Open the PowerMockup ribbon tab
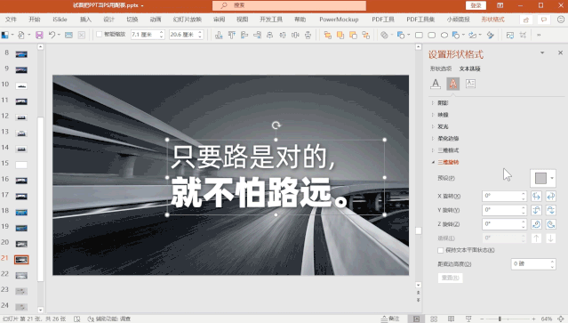The width and height of the screenshot is (568, 323). click(x=339, y=20)
